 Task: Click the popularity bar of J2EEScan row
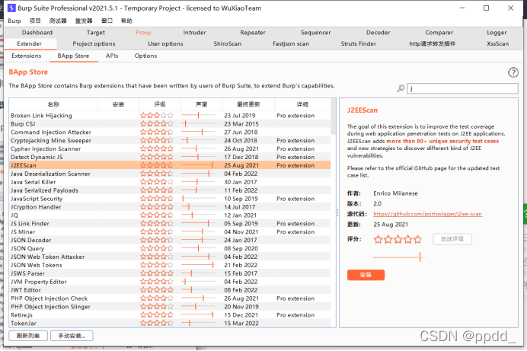pyautogui.click(x=198, y=165)
